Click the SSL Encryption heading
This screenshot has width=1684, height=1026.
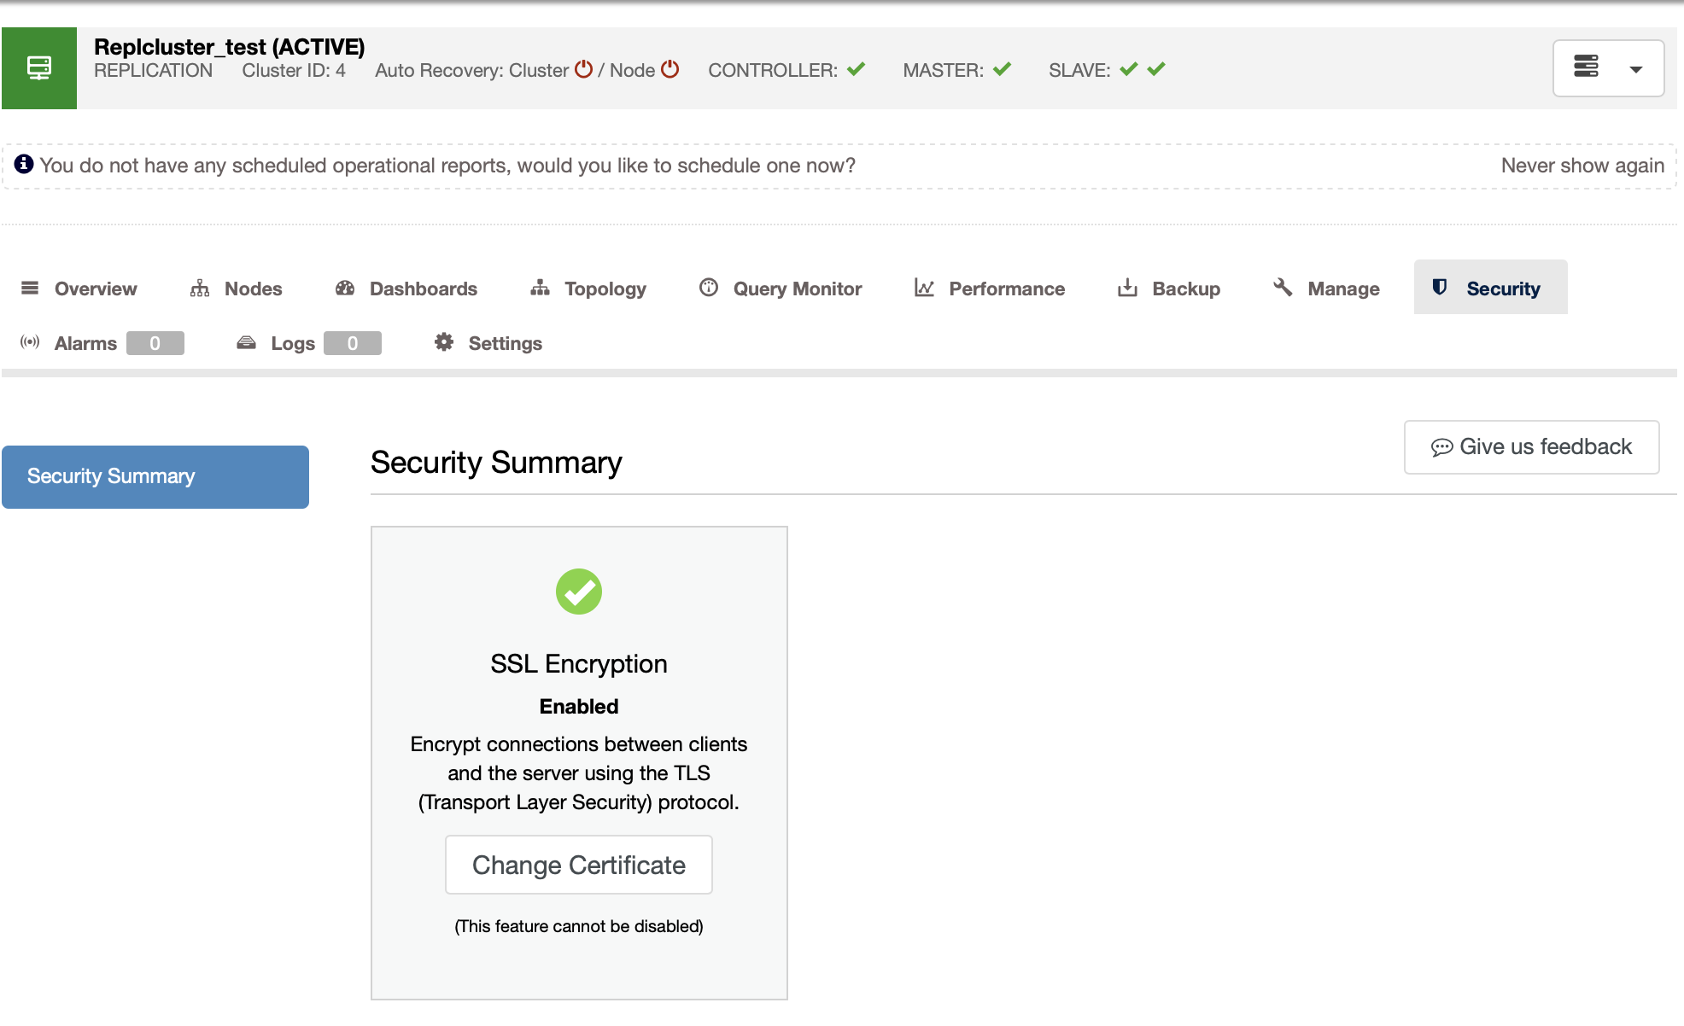[x=579, y=664]
